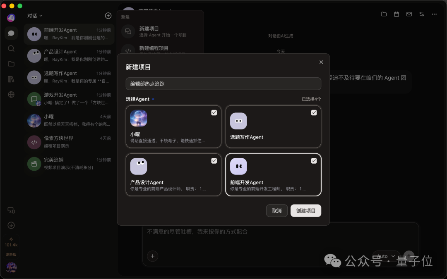The width and height of the screenshot is (447, 279).
Task: Close the 新建项目 dialog with the X
Action: click(321, 62)
